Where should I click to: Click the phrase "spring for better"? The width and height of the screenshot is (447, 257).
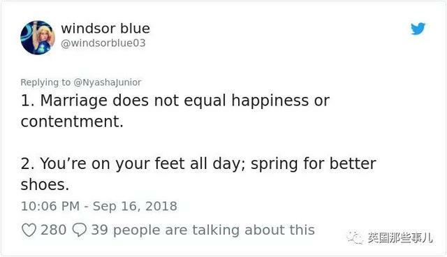click(x=314, y=163)
